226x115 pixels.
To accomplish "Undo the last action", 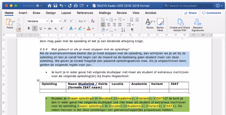I will pyautogui.click(x=61, y=6).
